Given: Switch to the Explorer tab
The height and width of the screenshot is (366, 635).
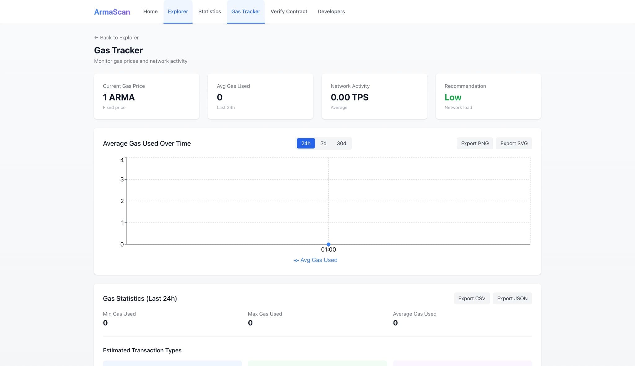Looking at the screenshot, I should [178, 11].
